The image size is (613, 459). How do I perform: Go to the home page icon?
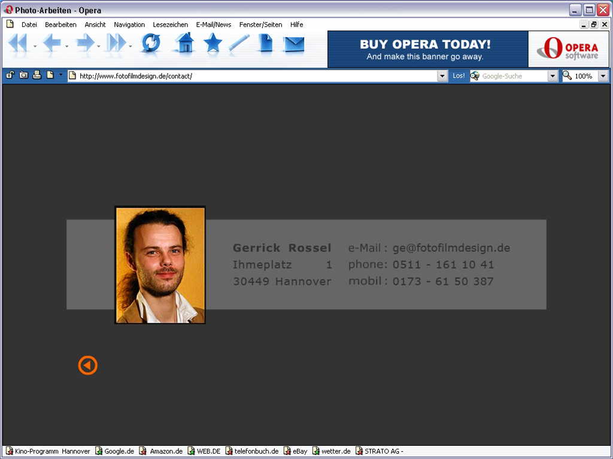click(184, 42)
